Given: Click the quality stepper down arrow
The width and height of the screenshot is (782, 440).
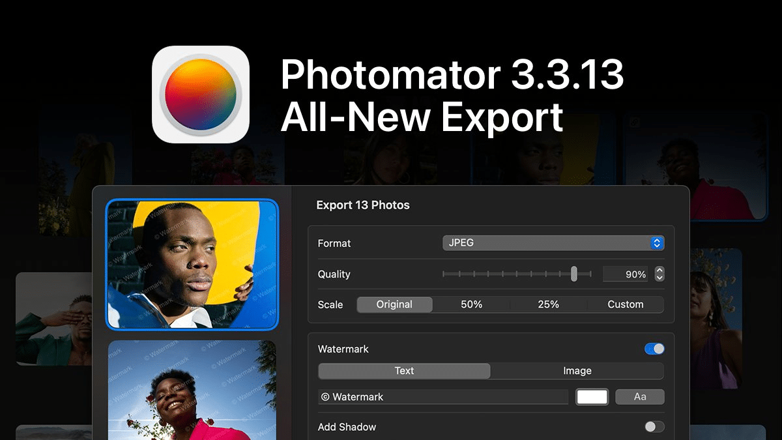Looking at the screenshot, I should 659,277.
